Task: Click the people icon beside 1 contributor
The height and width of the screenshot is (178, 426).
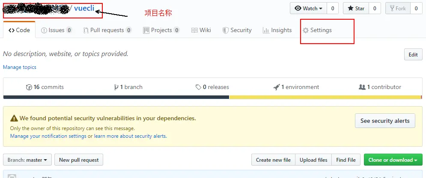Action: (362, 87)
